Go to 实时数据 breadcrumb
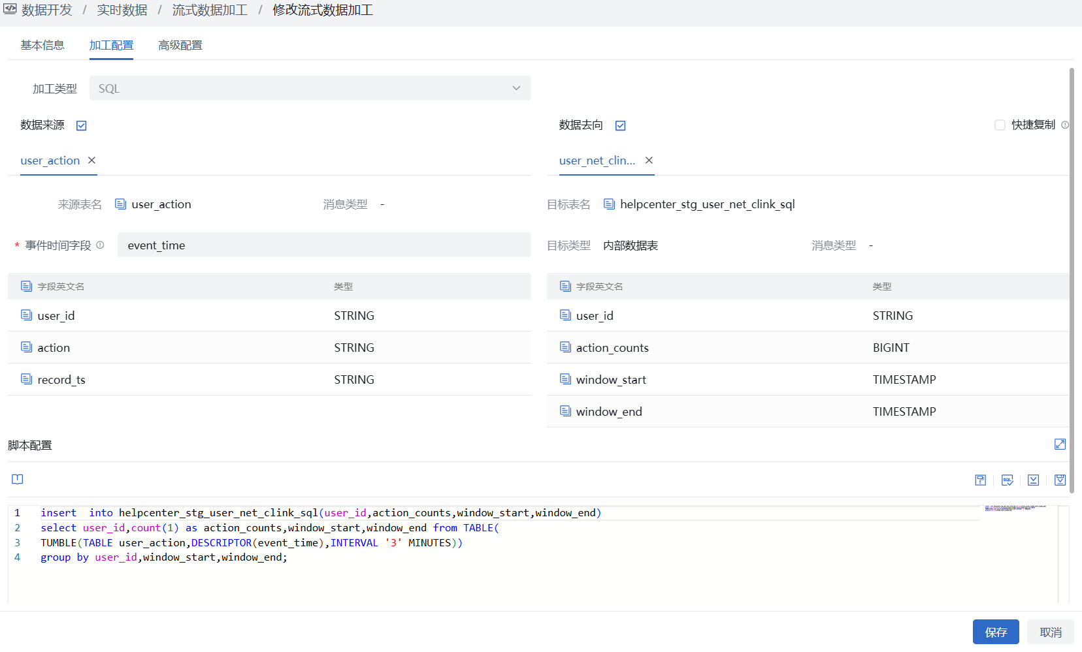Image resolution: width=1082 pixels, height=652 pixels. [122, 10]
